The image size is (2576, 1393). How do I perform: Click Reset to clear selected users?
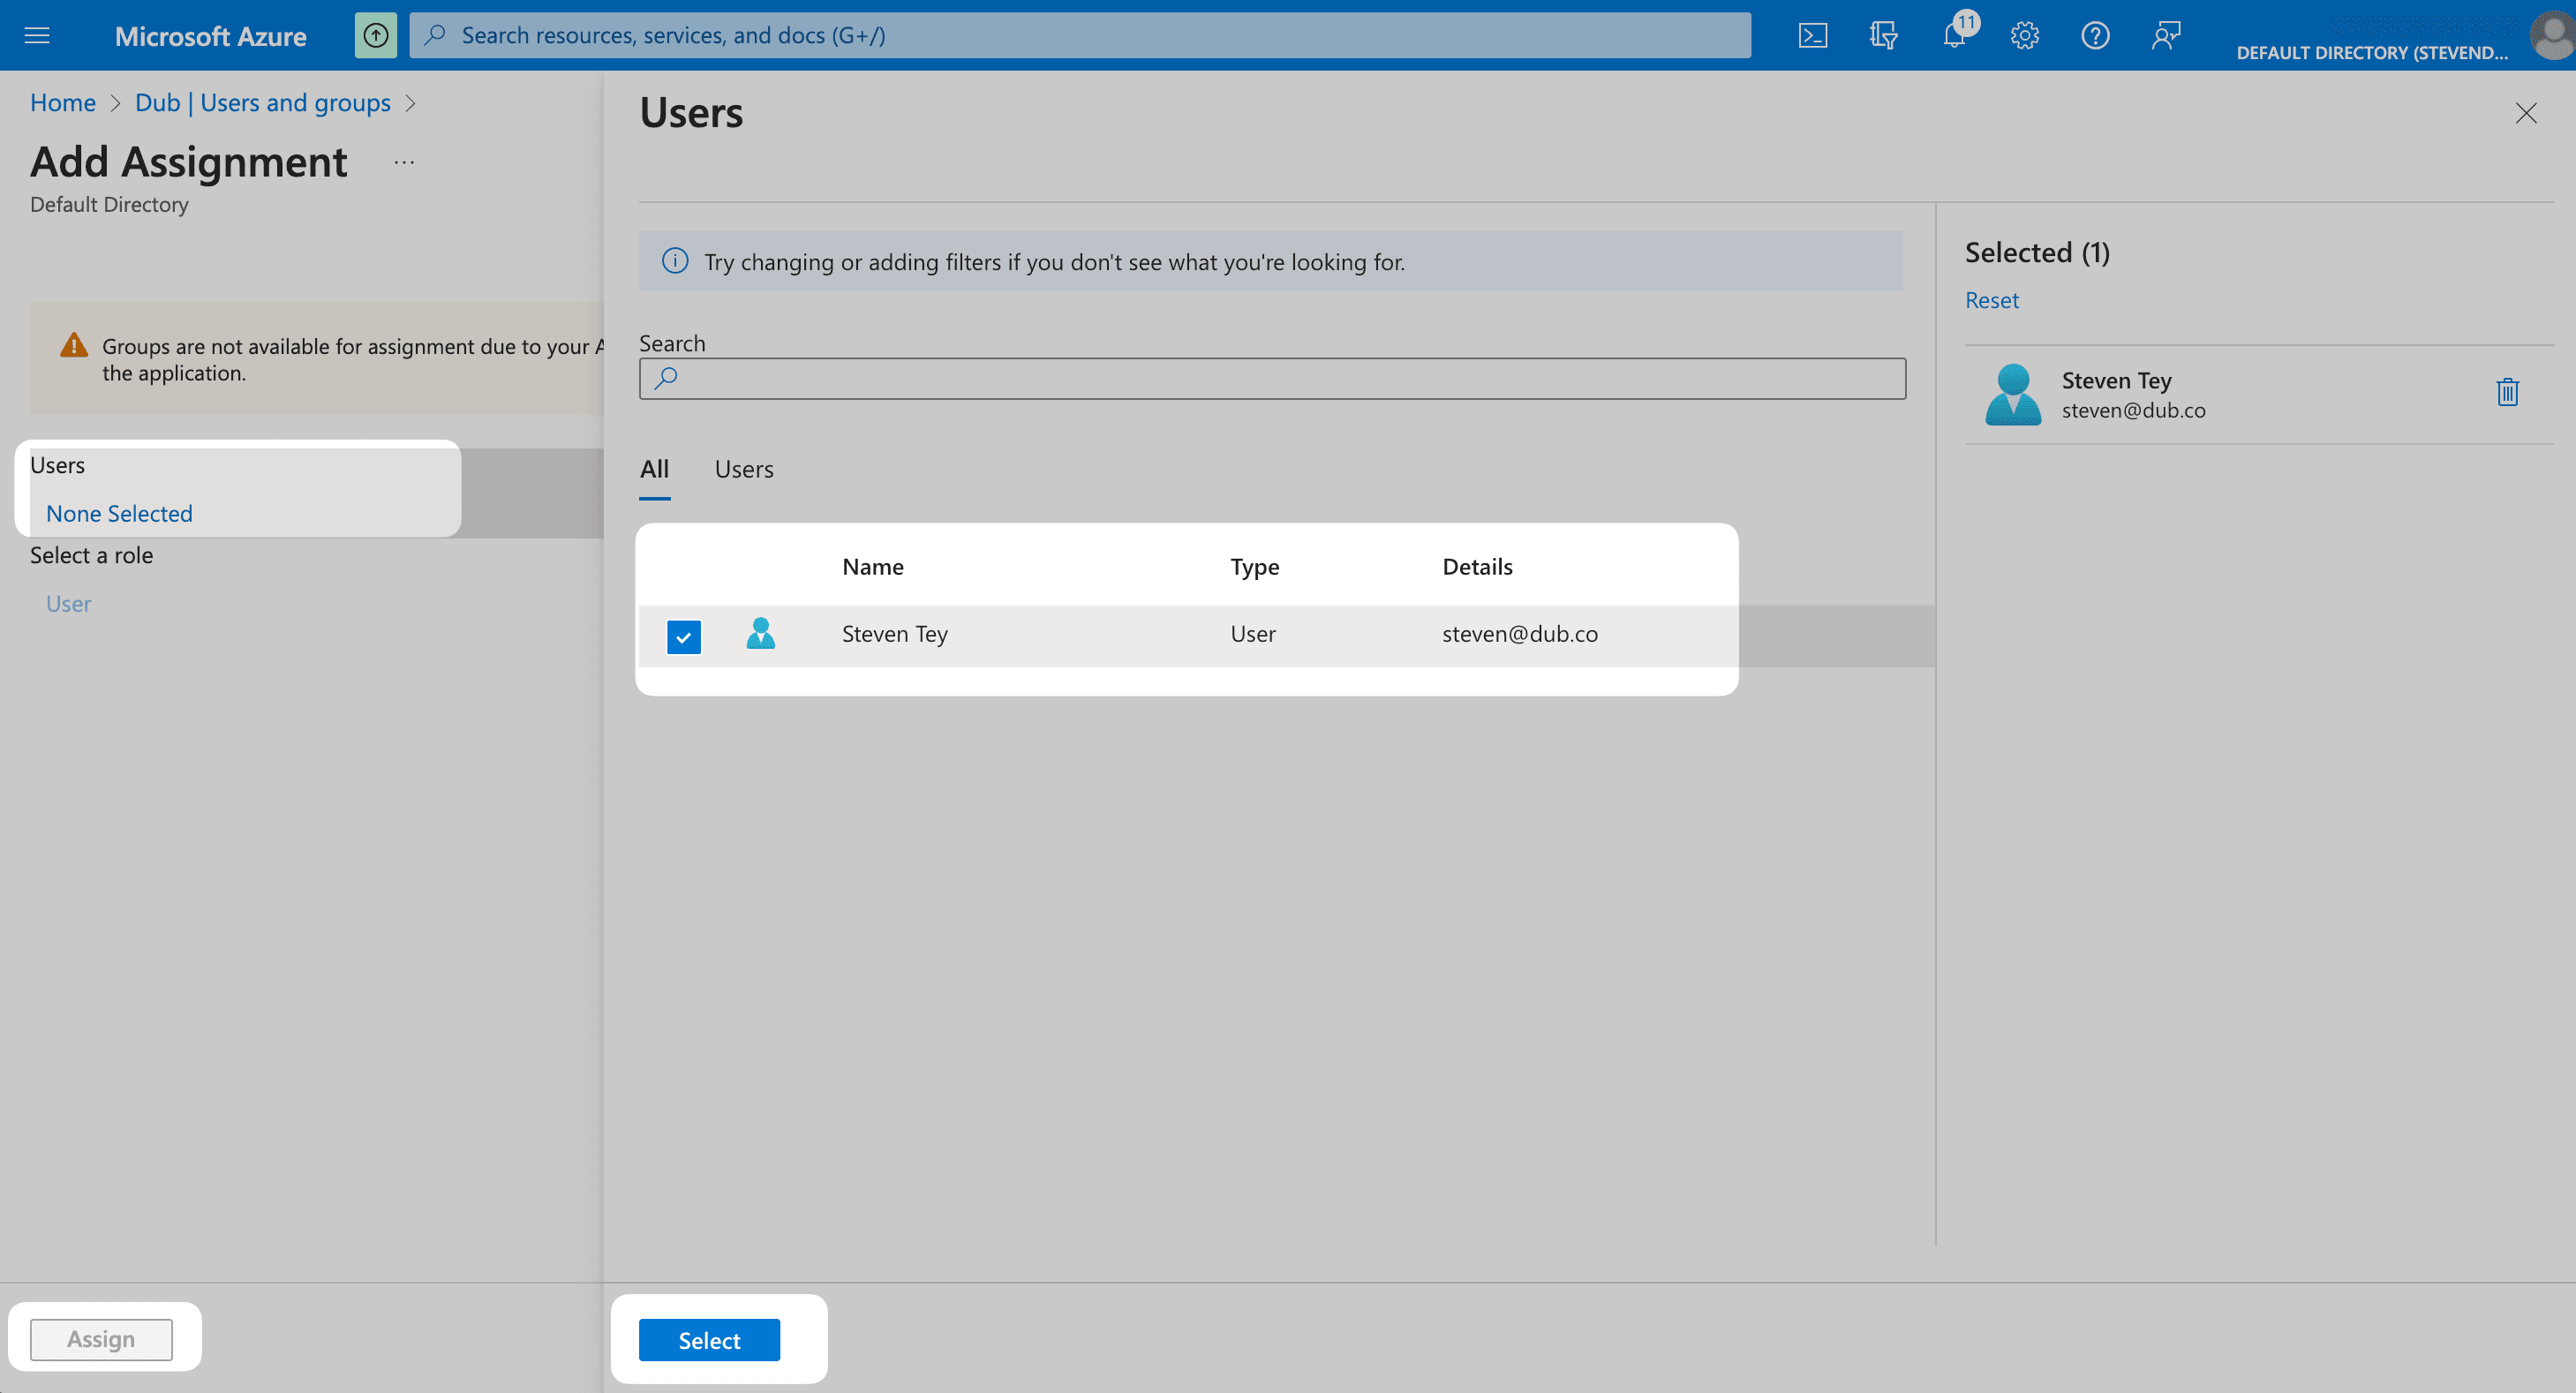(1991, 299)
